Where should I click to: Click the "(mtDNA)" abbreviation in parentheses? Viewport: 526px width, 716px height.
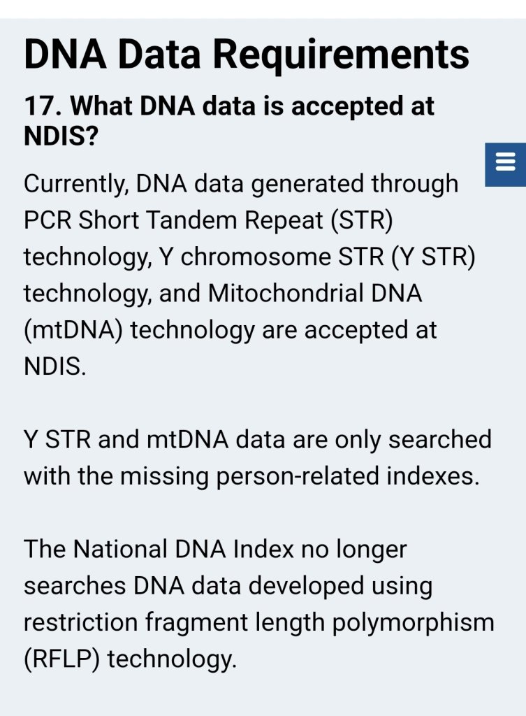(73, 329)
